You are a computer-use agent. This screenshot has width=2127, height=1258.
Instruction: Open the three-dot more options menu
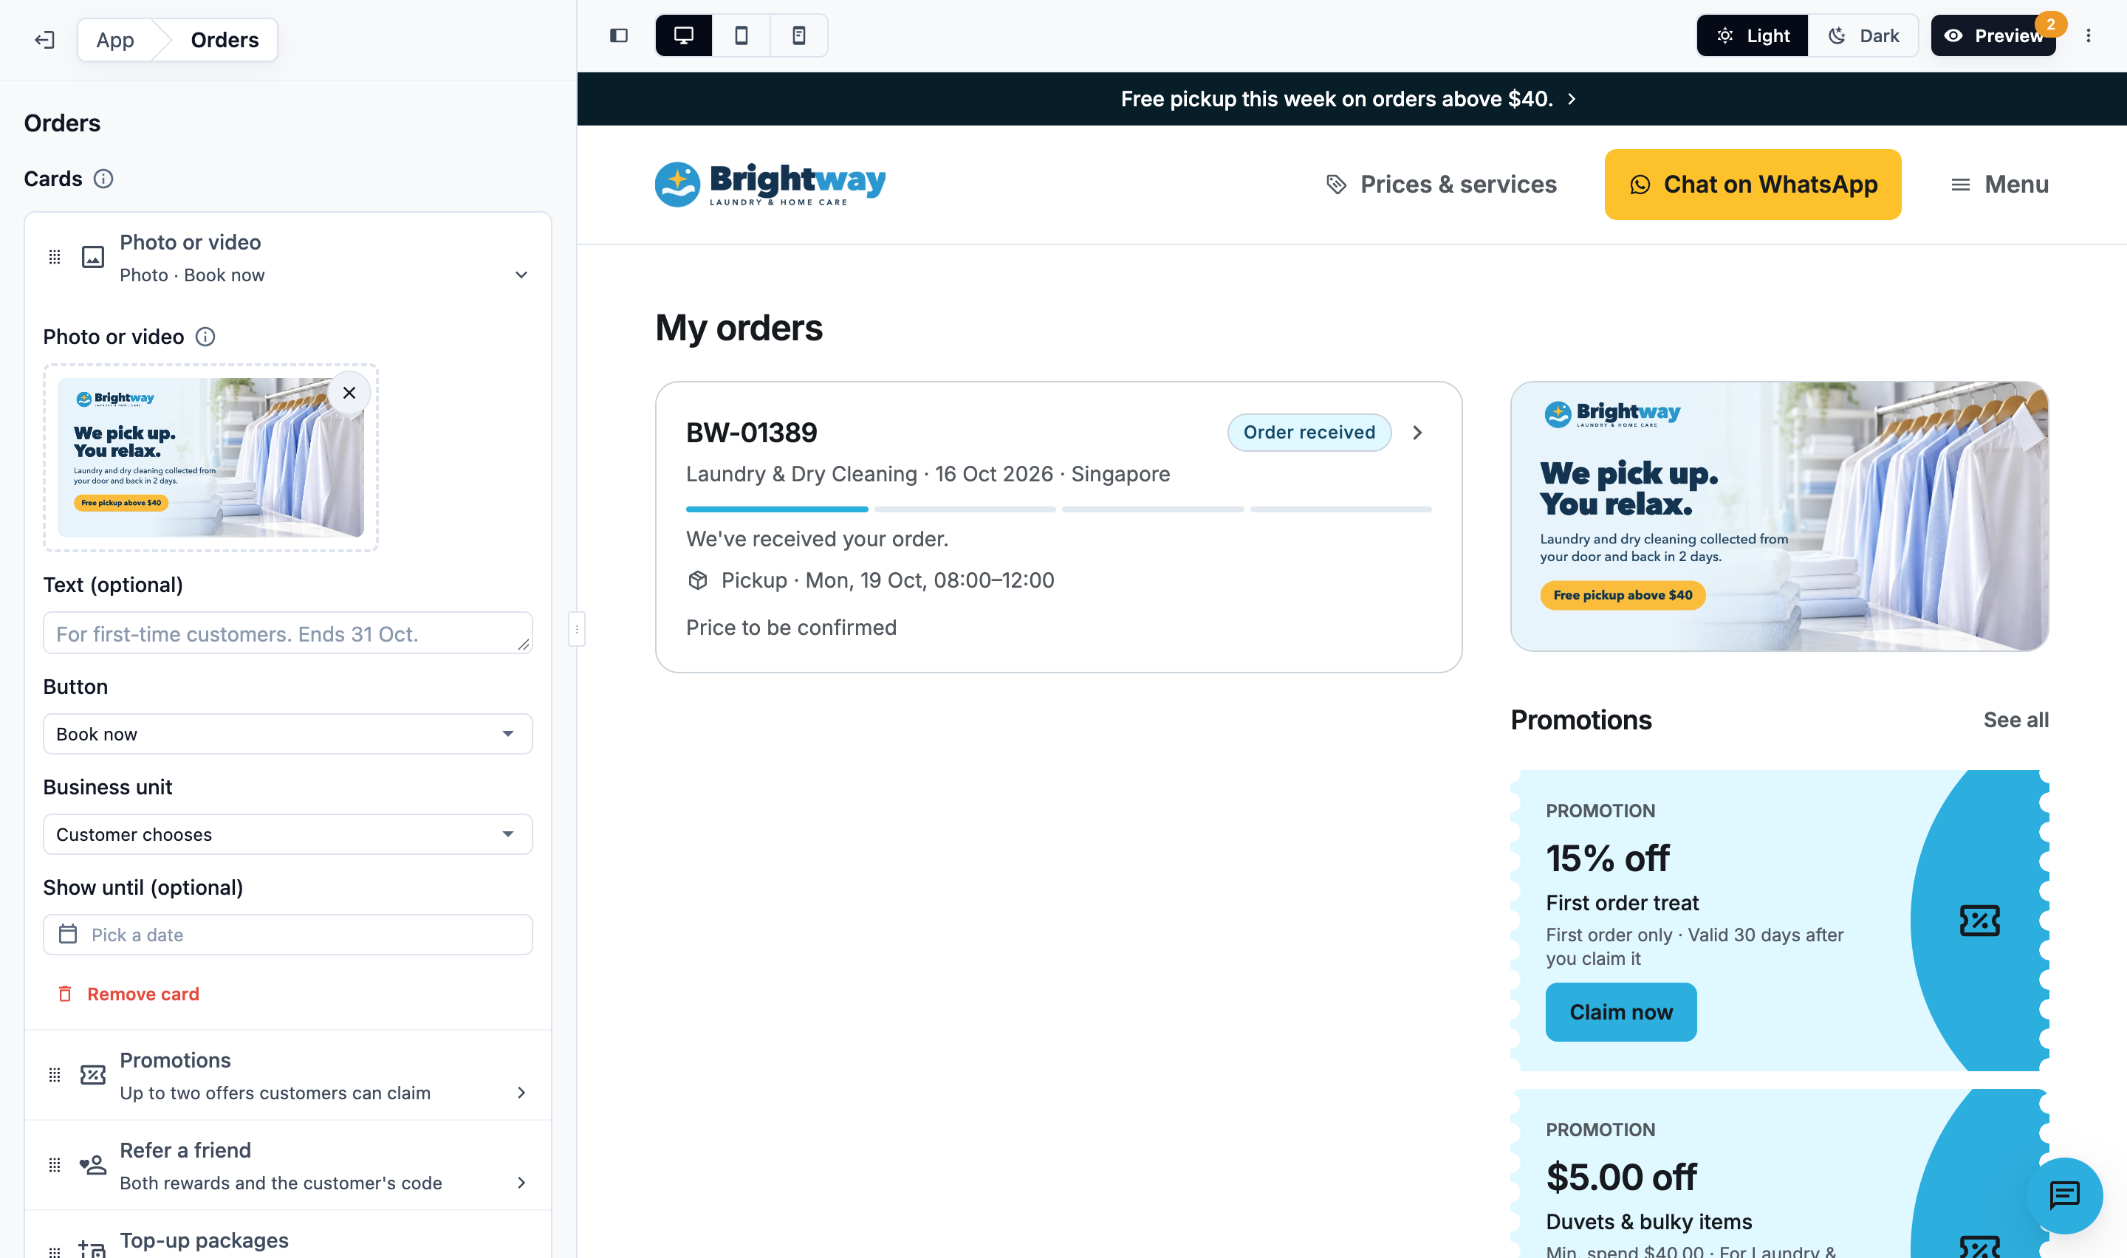point(2088,35)
